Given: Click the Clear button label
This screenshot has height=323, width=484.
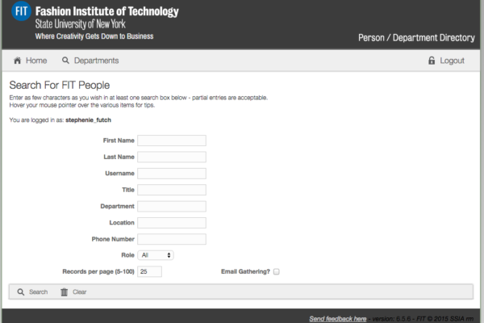Looking at the screenshot, I should click(x=79, y=292).
